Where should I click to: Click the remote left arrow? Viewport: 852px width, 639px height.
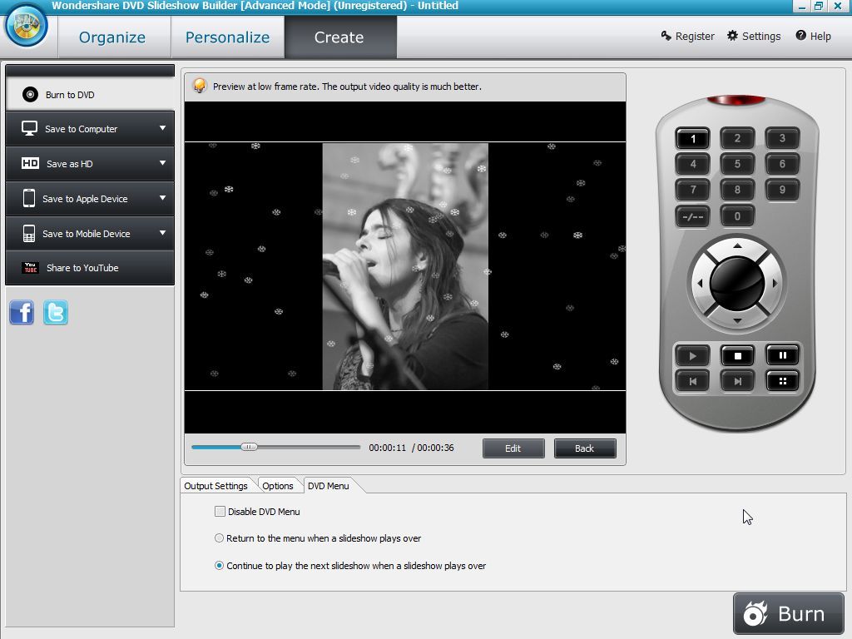coord(700,284)
